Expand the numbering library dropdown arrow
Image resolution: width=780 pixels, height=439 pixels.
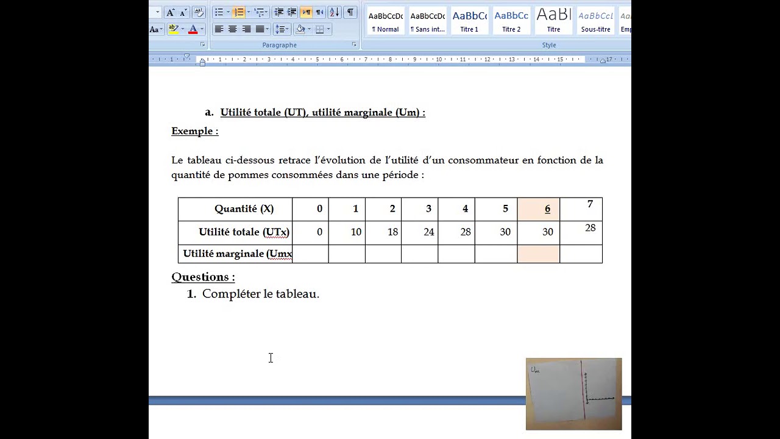pos(249,12)
